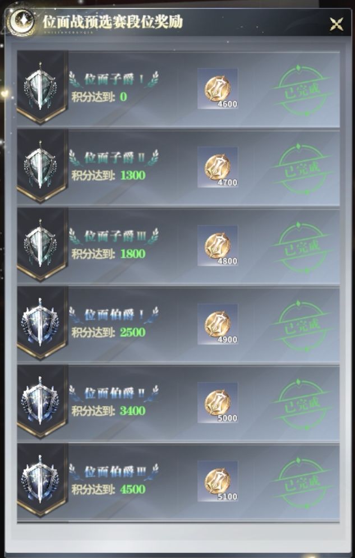Close the 位面战预选赛段位奖励 reward window
Image resolution: width=355 pixels, height=558 pixels.
336,24
